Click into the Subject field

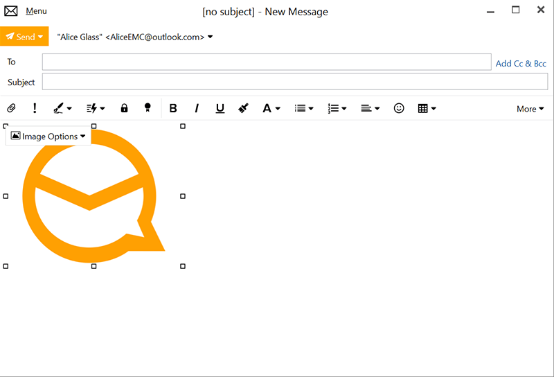pyautogui.click(x=295, y=82)
